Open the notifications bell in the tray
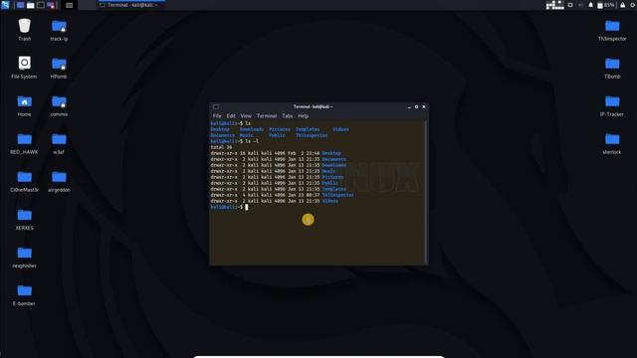 point(590,5)
